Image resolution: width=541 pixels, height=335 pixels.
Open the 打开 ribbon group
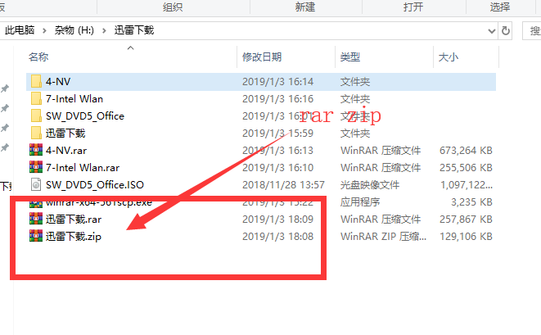[413, 7]
